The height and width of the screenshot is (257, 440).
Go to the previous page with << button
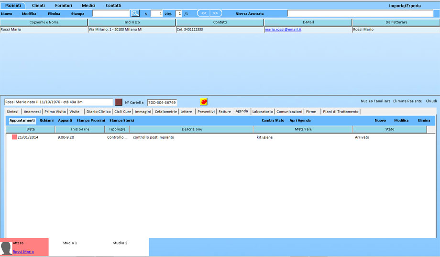click(x=204, y=13)
